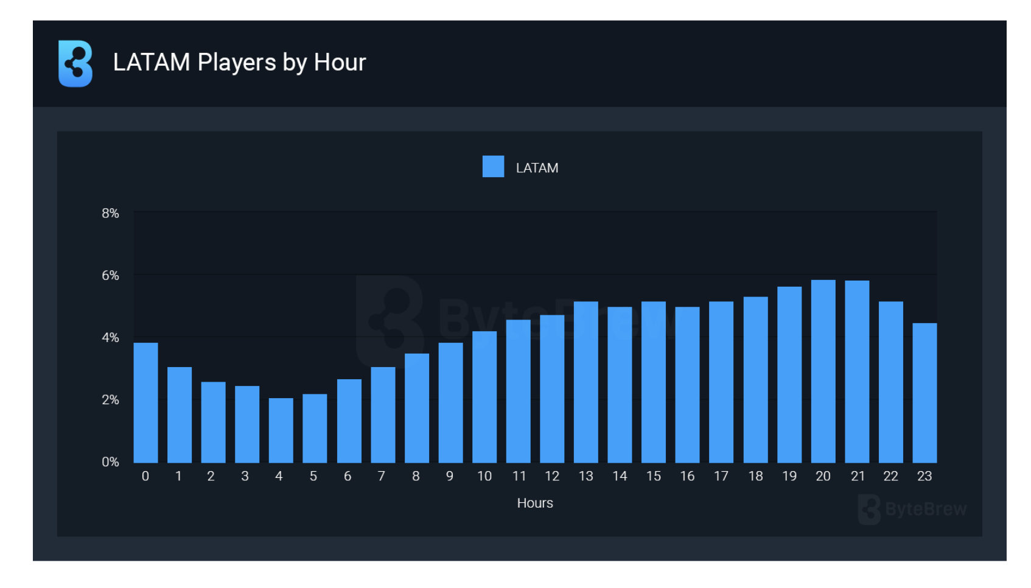Click the bar for hour 13
Viewport: 1031px width, 588px height.
click(x=586, y=382)
